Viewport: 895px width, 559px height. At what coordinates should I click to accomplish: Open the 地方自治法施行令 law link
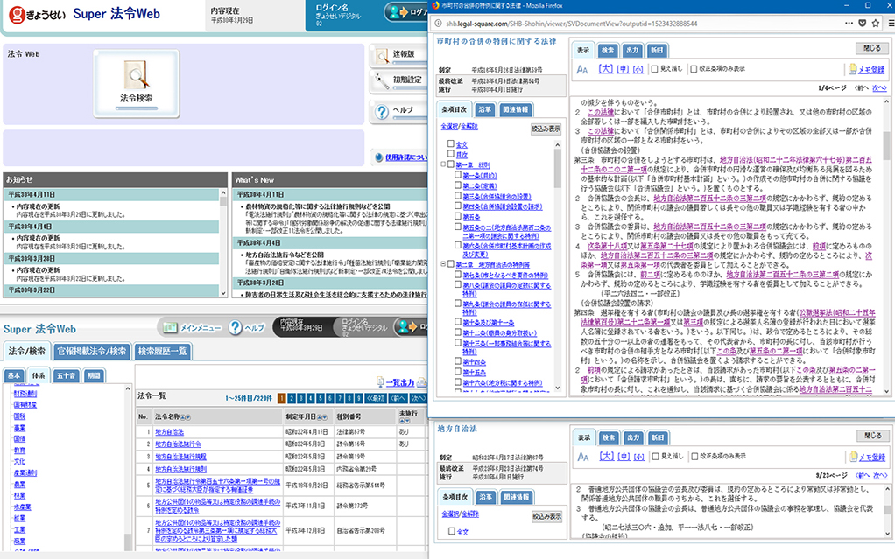tap(178, 444)
